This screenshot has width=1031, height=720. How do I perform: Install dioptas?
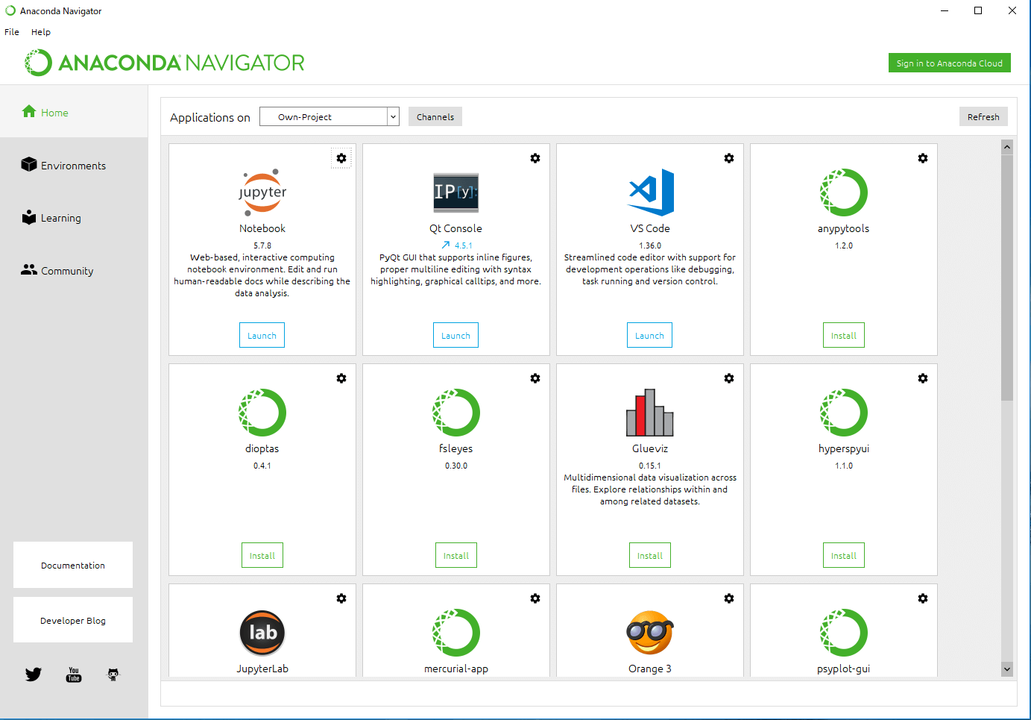262,555
